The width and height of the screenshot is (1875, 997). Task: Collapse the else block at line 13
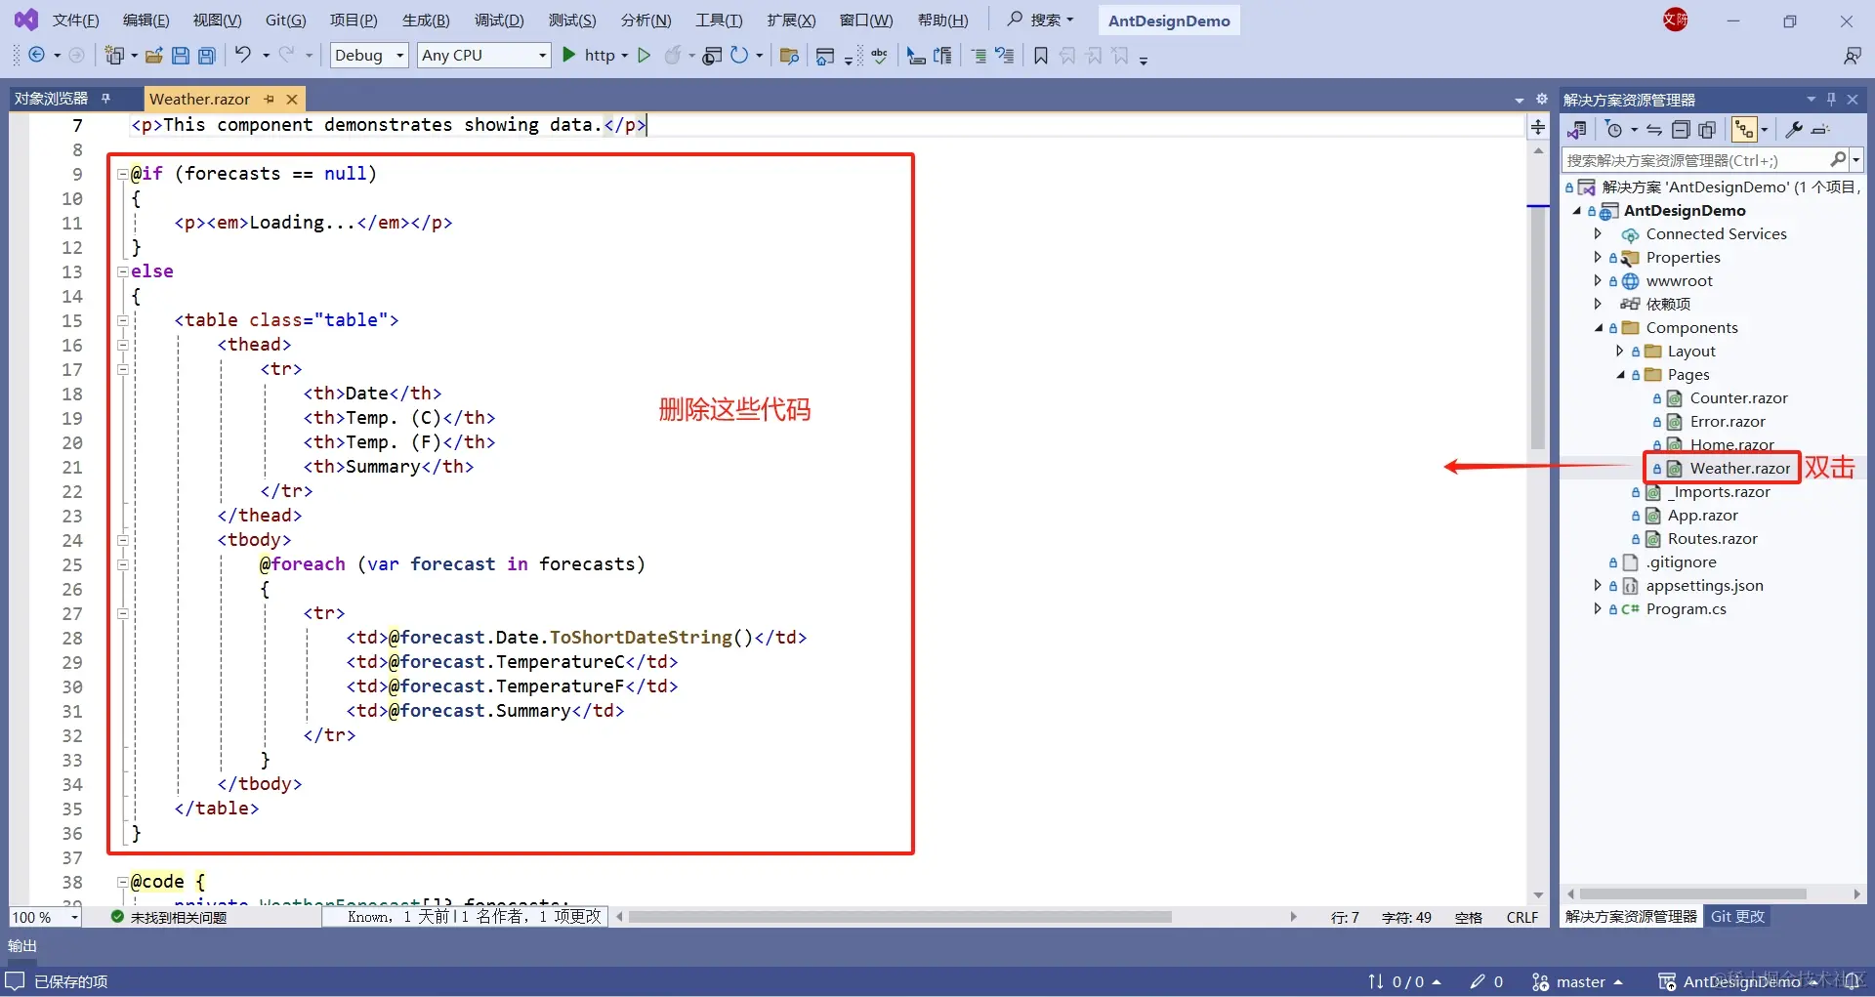click(123, 271)
